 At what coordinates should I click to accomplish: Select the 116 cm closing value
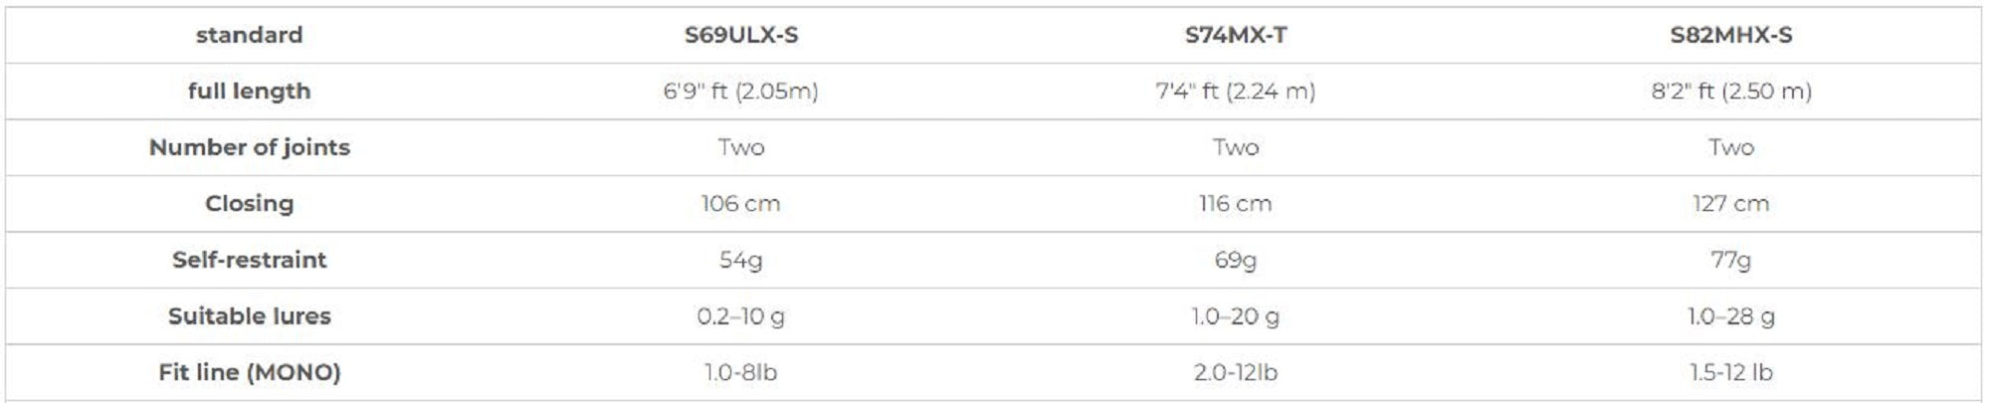coord(1236,204)
